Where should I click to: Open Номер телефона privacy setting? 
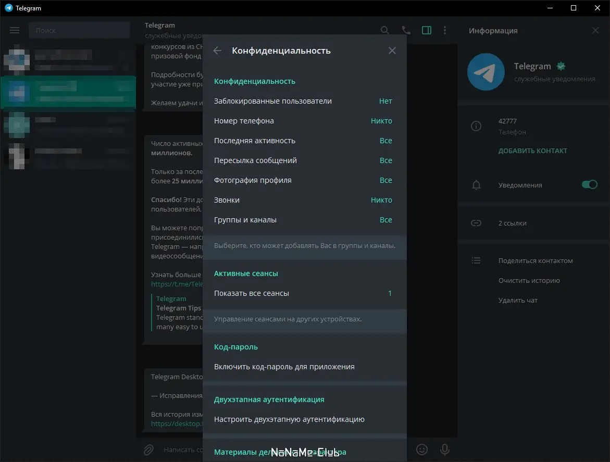click(303, 121)
